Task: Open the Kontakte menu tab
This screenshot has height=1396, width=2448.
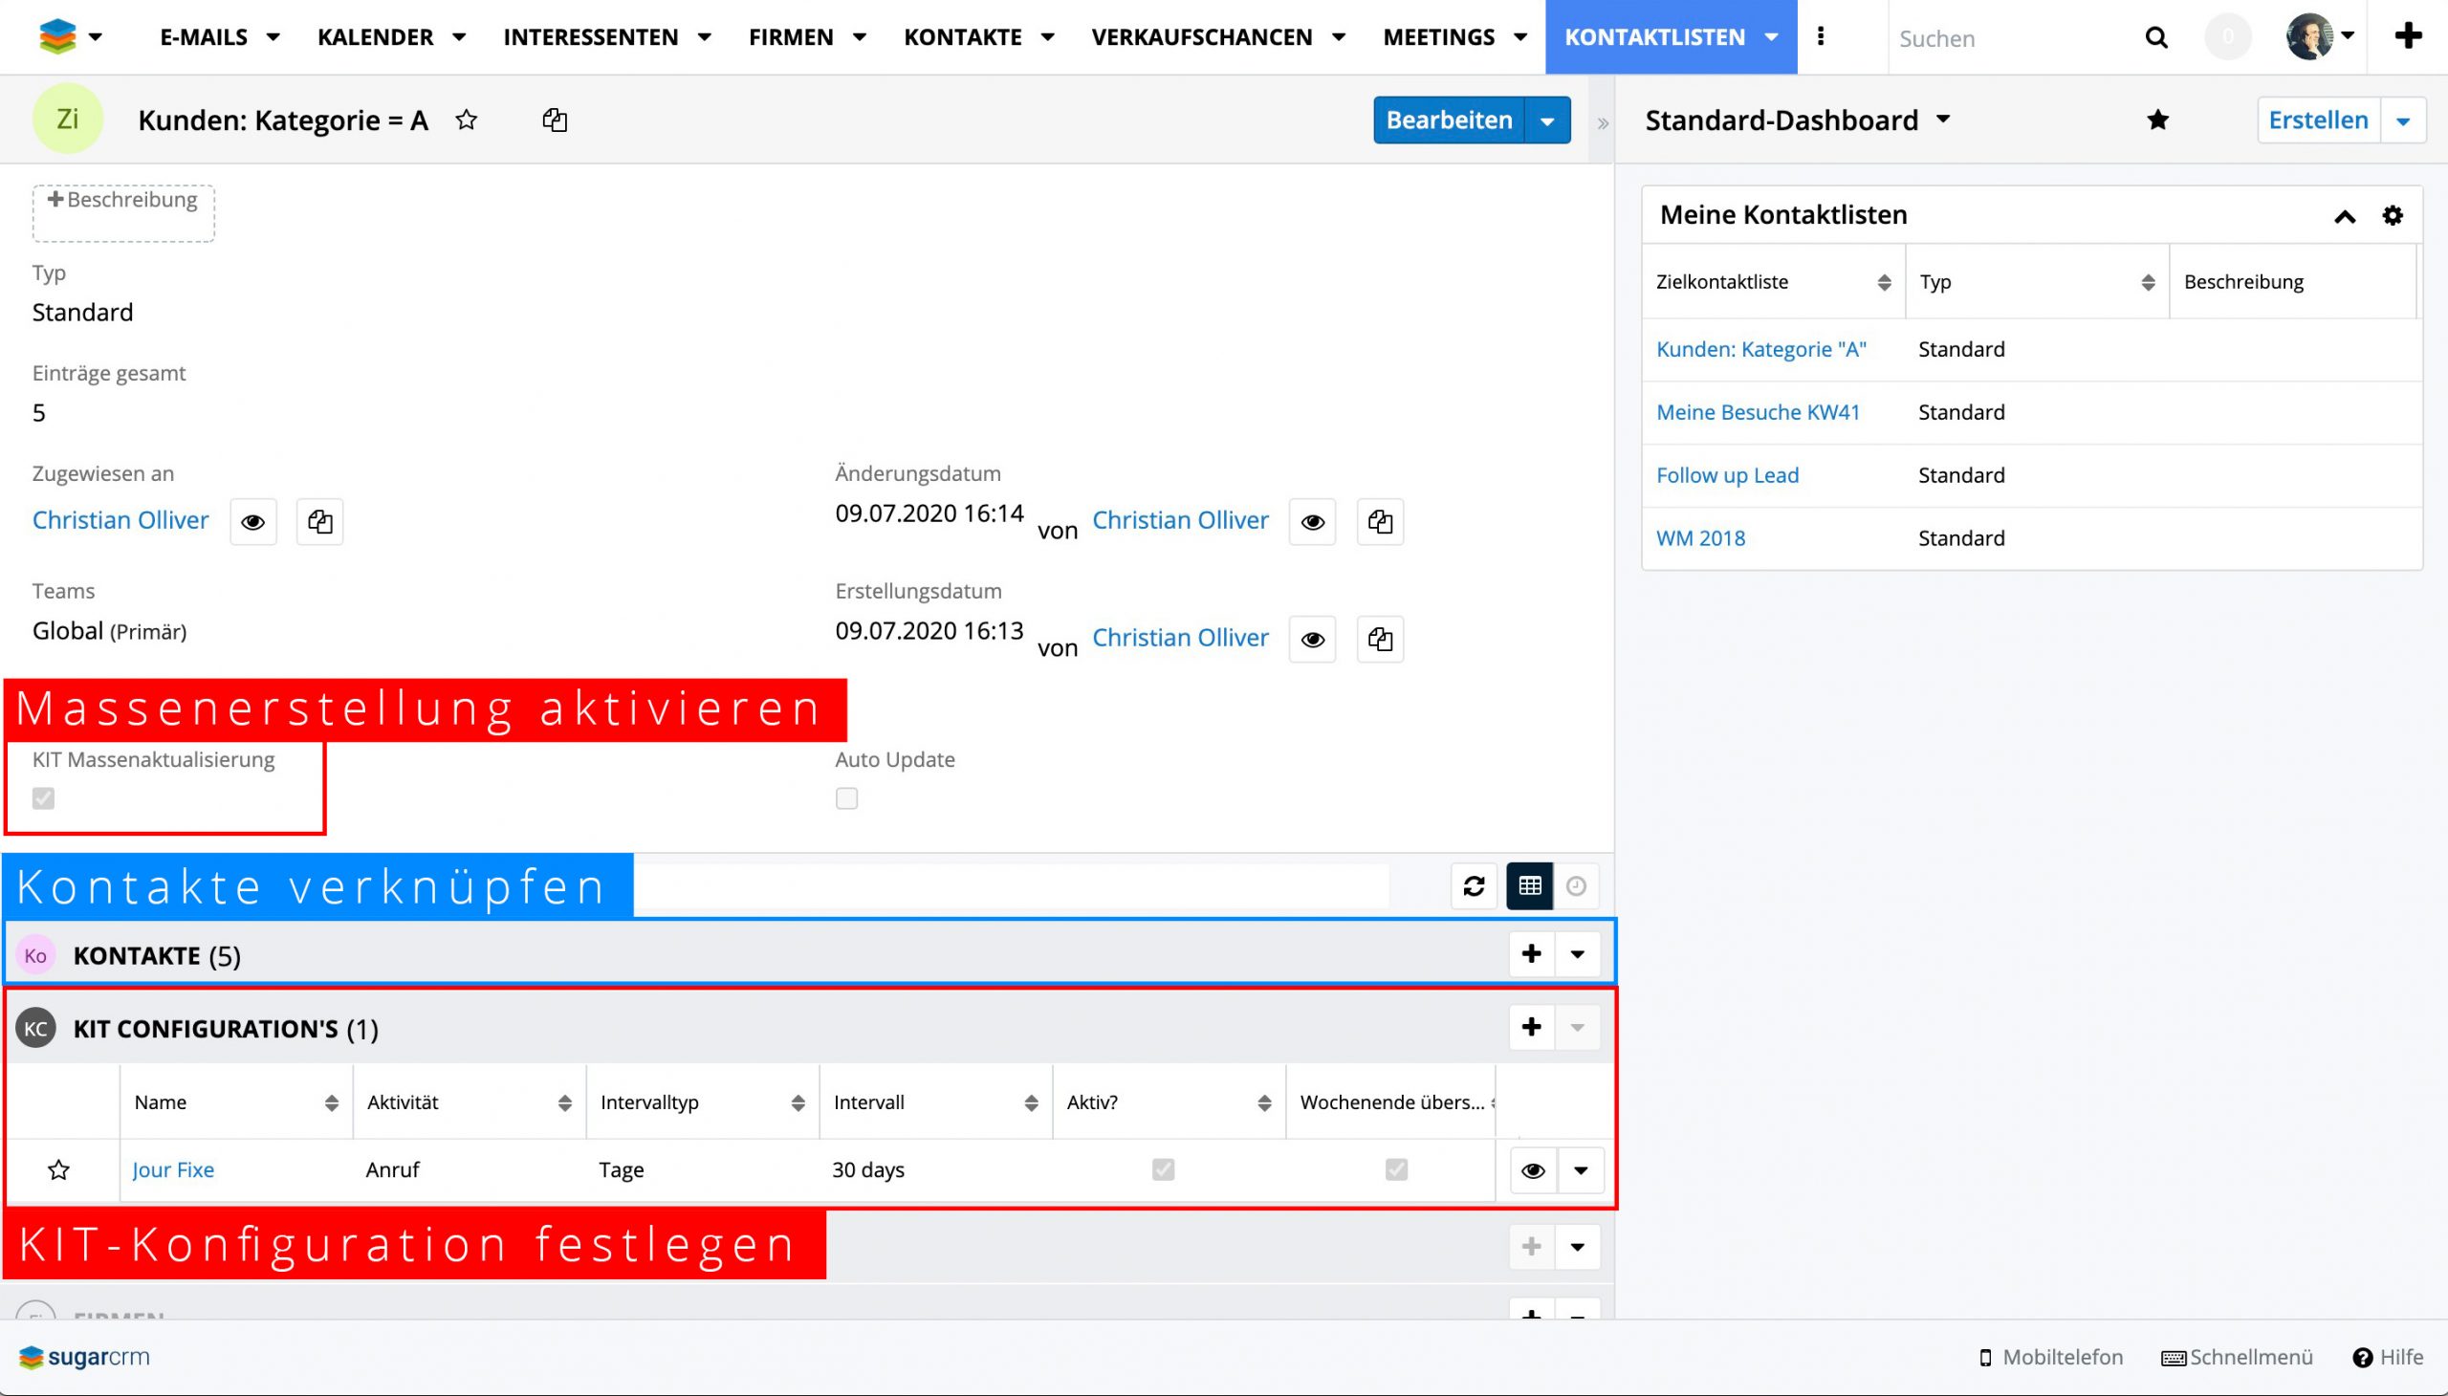Action: [963, 37]
